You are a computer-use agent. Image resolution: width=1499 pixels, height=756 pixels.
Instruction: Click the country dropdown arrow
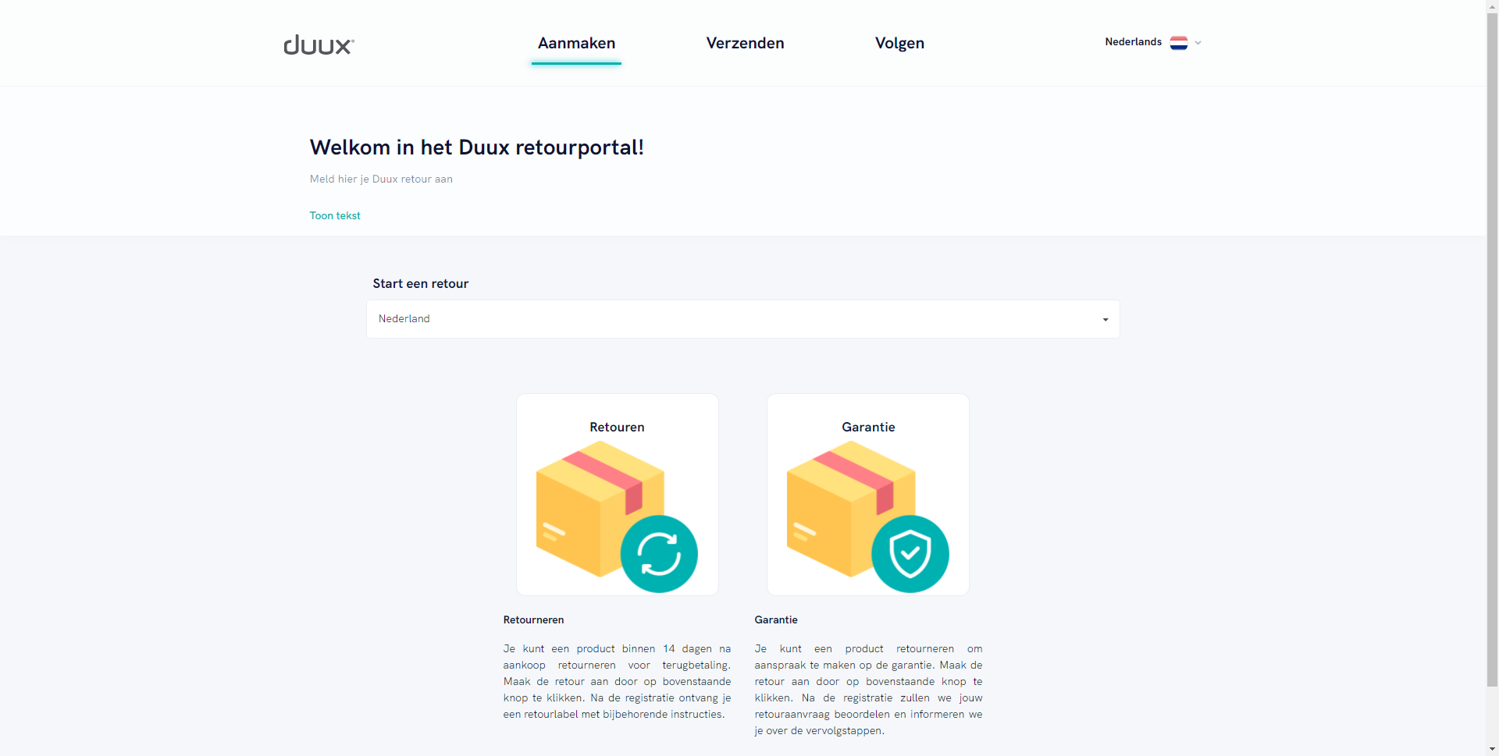point(1105,320)
